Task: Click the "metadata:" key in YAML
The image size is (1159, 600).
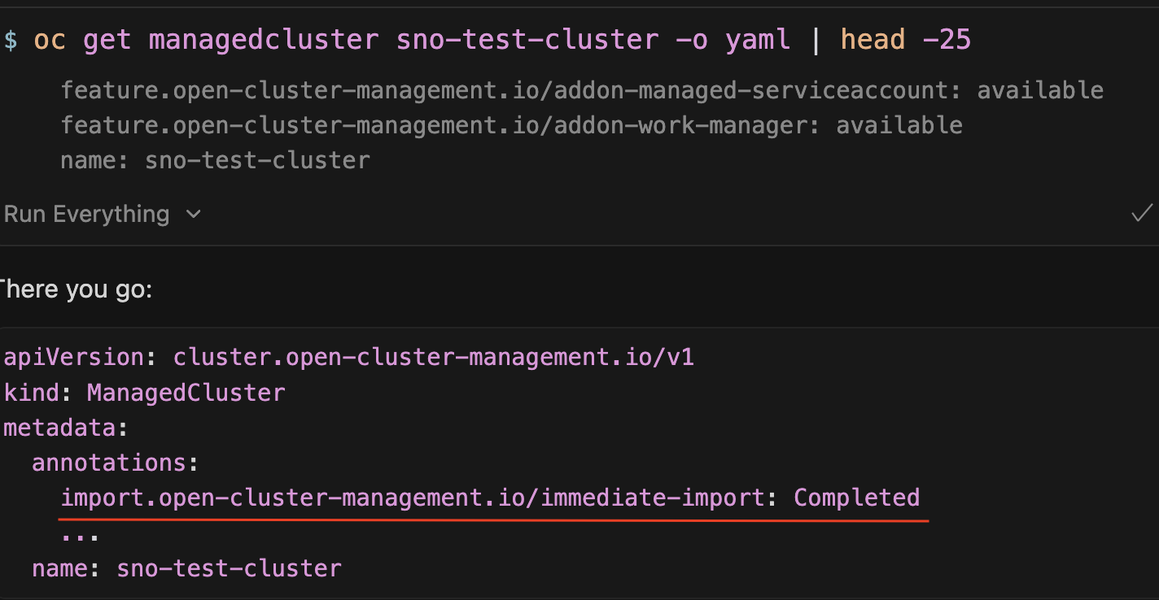Action: [x=66, y=428]
